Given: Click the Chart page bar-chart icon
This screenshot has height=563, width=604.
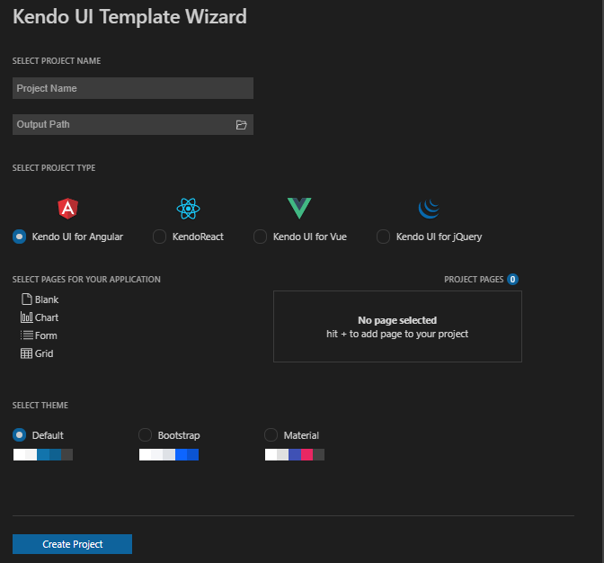Looking at the screenshot, I should click(27, 317).
